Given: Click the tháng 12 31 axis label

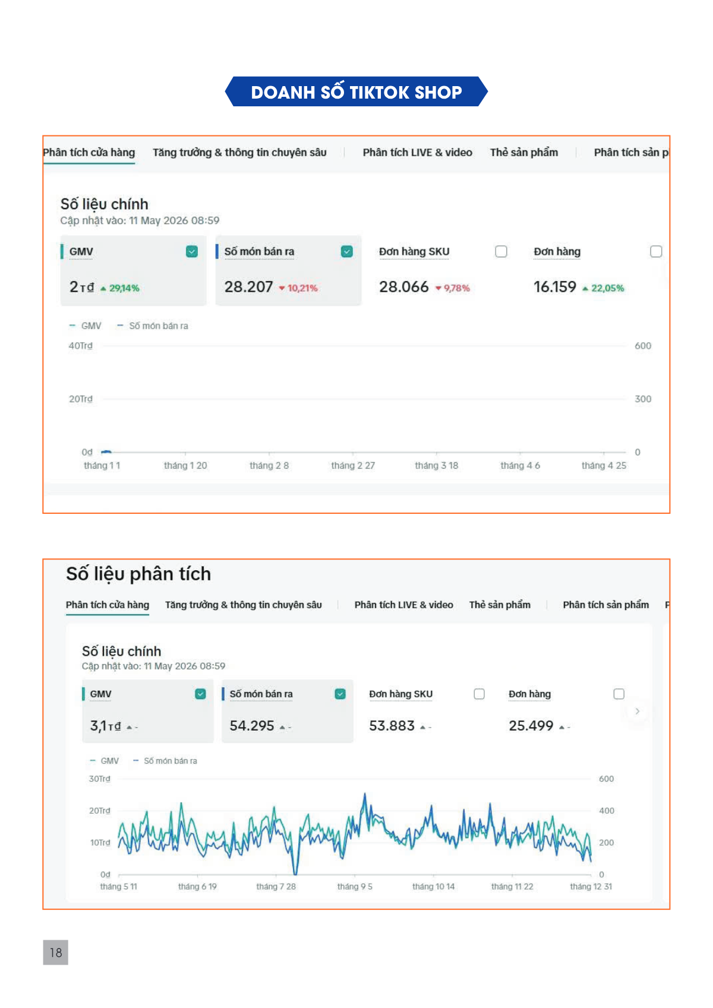Looking at the screenshot, I should [x=591, y=886].
